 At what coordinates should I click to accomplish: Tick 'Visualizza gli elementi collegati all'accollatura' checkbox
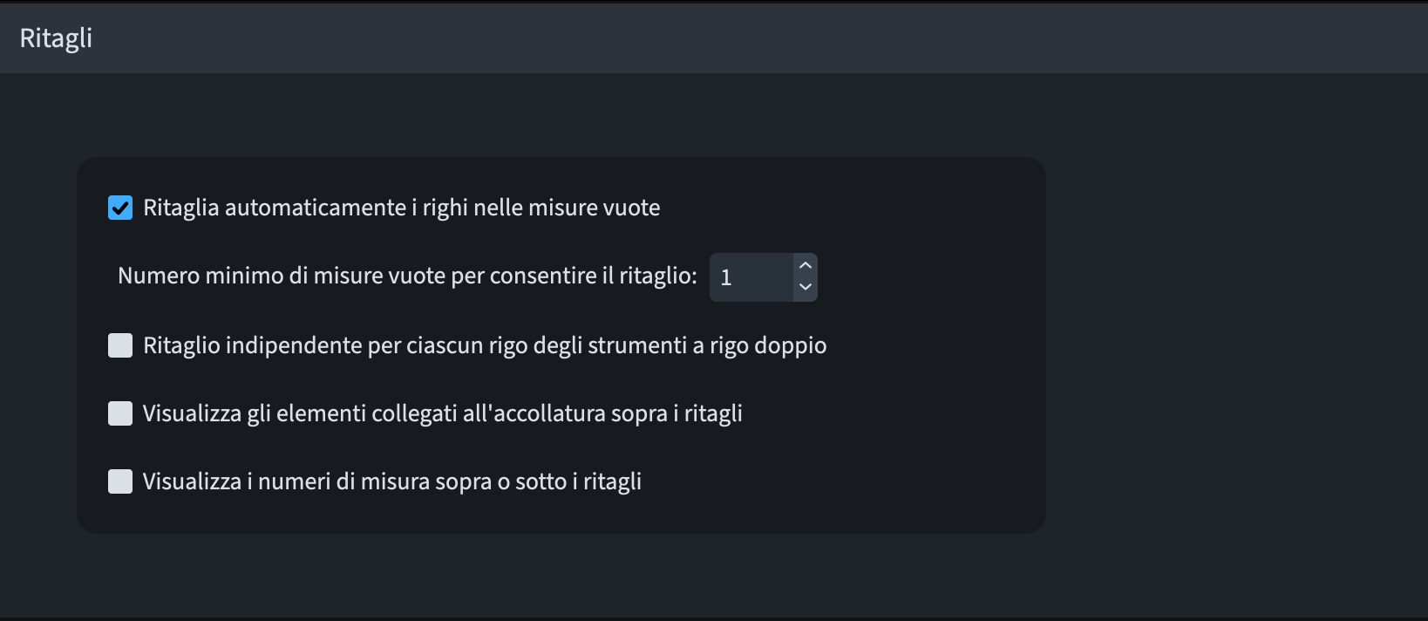120,413
